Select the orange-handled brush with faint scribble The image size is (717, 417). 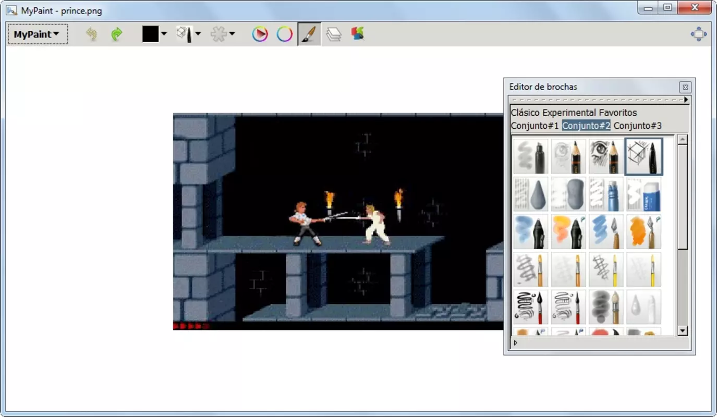(x=568, y=269)
